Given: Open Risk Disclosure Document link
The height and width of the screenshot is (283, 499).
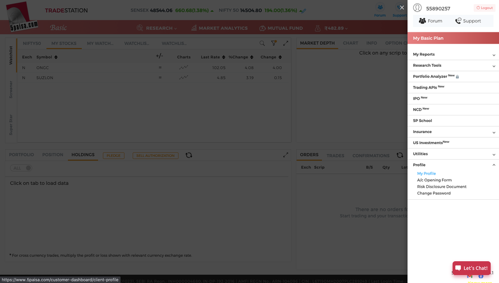Looking at the screenshot, I should coord(442,187).
